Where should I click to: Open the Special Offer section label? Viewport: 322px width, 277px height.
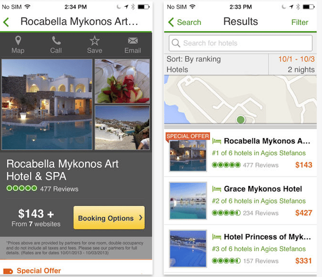tap(39, 271)
